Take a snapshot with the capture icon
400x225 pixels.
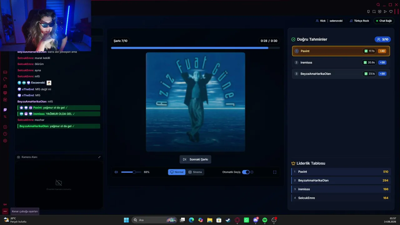pos(374,12)
